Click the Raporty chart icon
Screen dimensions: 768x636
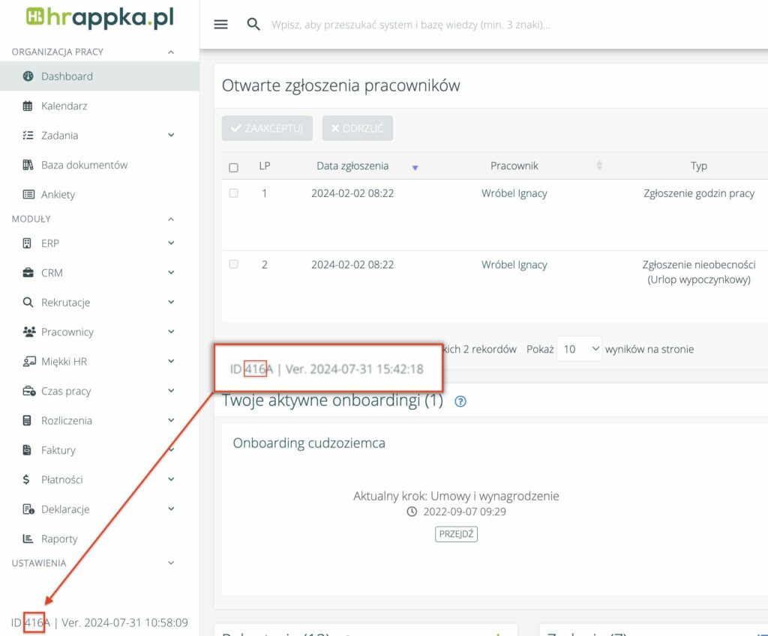point(28,539)
